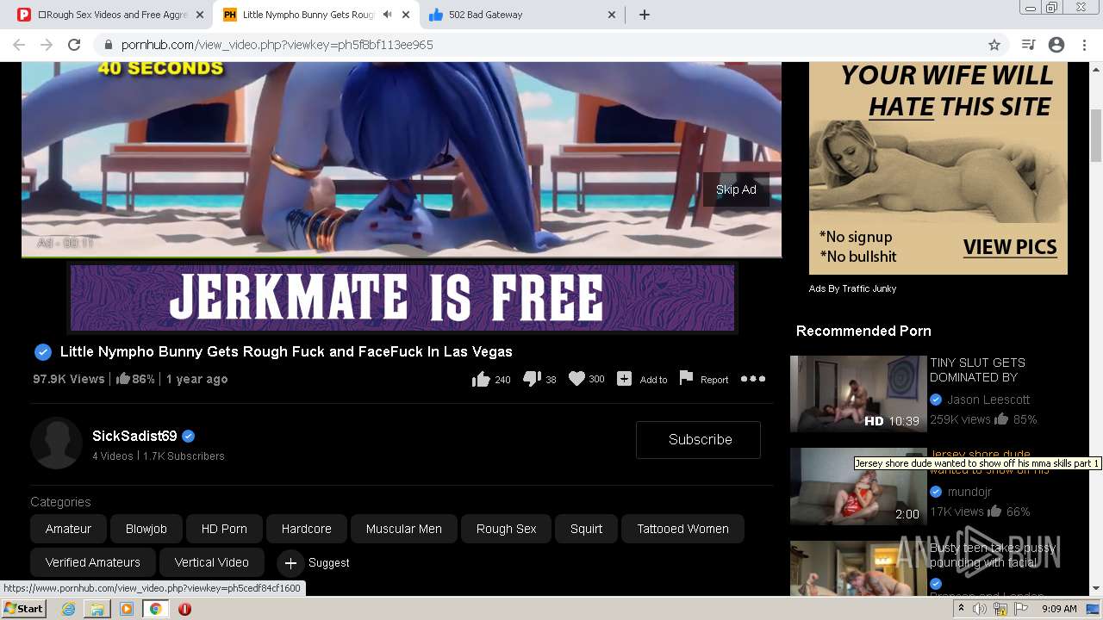This screenshot has height=620, width=1103.
Task: Select the Verified Amateurs category tag
Action: click(x=92, y=562)
